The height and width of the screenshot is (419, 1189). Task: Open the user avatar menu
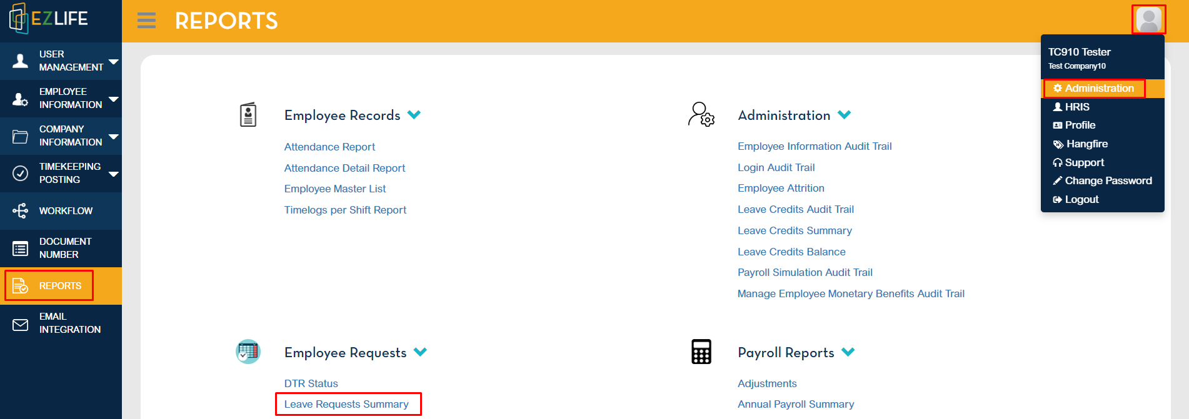click(1148, 19)
